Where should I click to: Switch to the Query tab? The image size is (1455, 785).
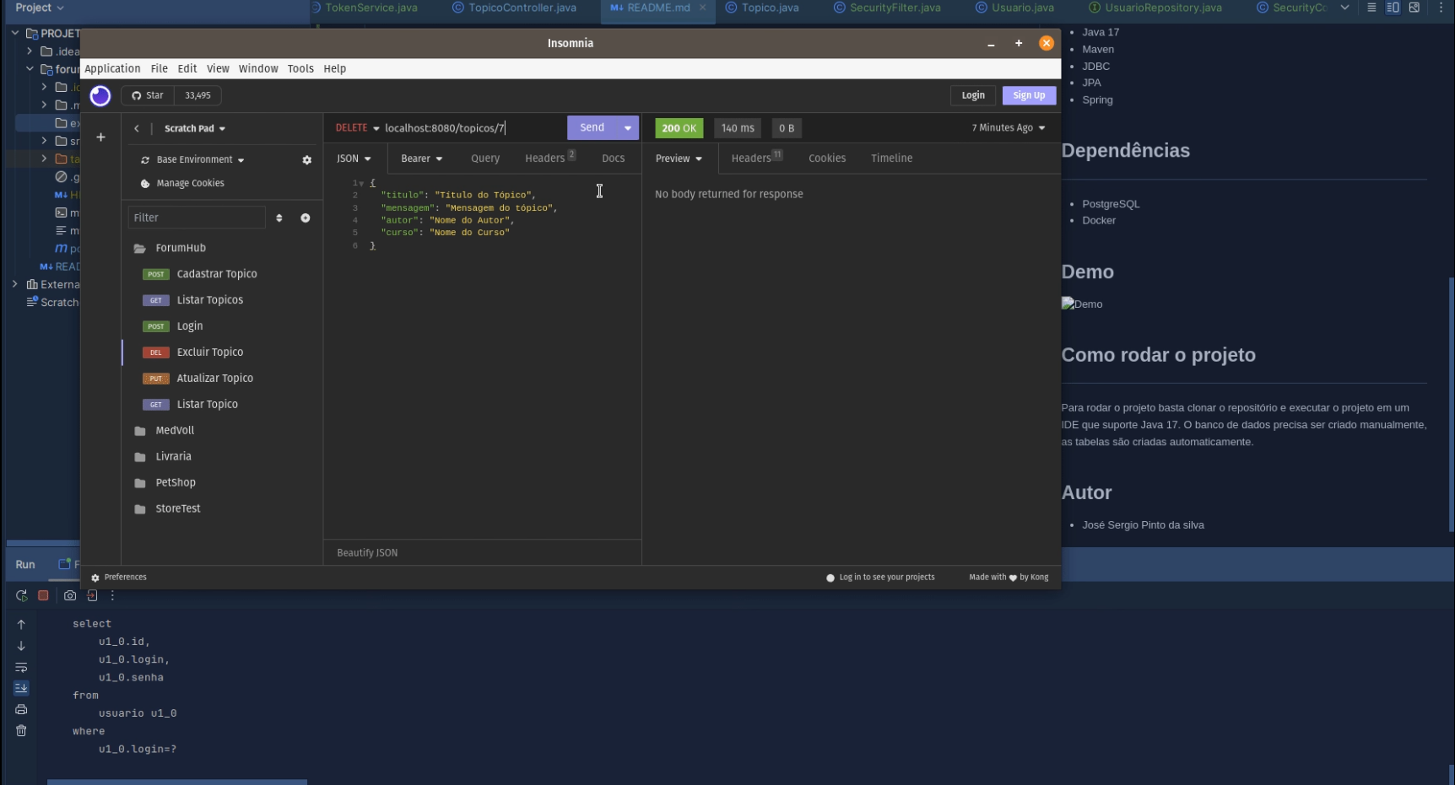(x=485, y=159)
